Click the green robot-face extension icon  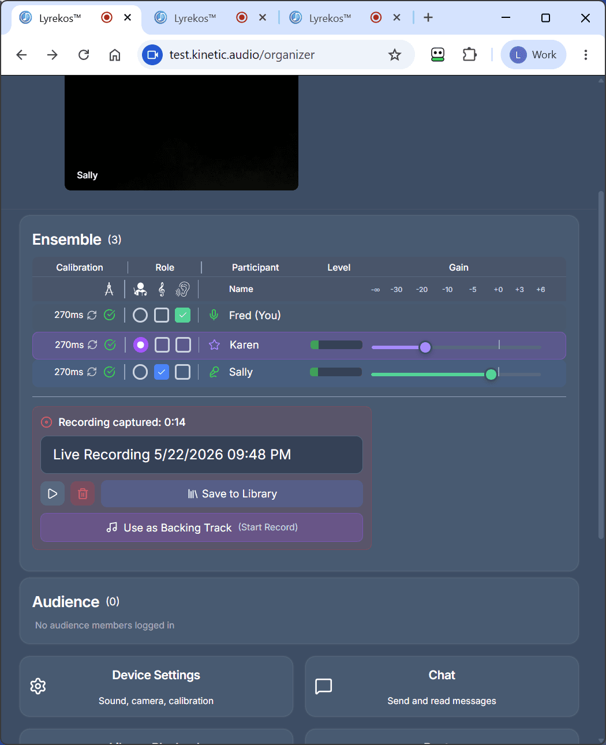[438, 55]
